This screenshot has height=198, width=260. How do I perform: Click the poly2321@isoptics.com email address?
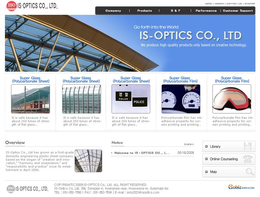pos(143,192)
